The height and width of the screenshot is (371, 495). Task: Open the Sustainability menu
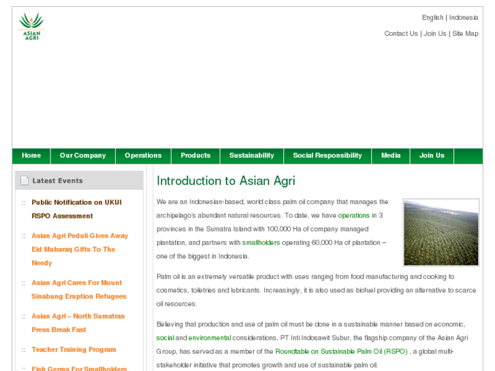[x=252, y=156]
